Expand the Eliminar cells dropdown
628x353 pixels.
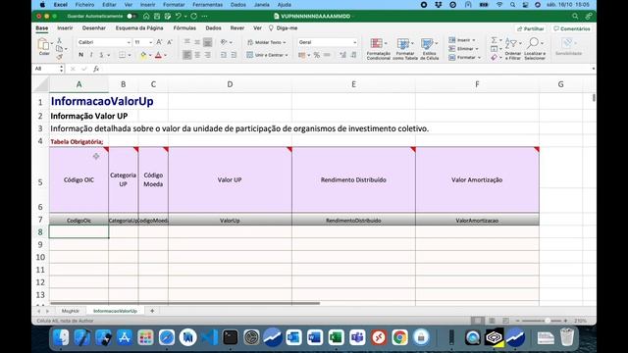[x=477, y=49]
